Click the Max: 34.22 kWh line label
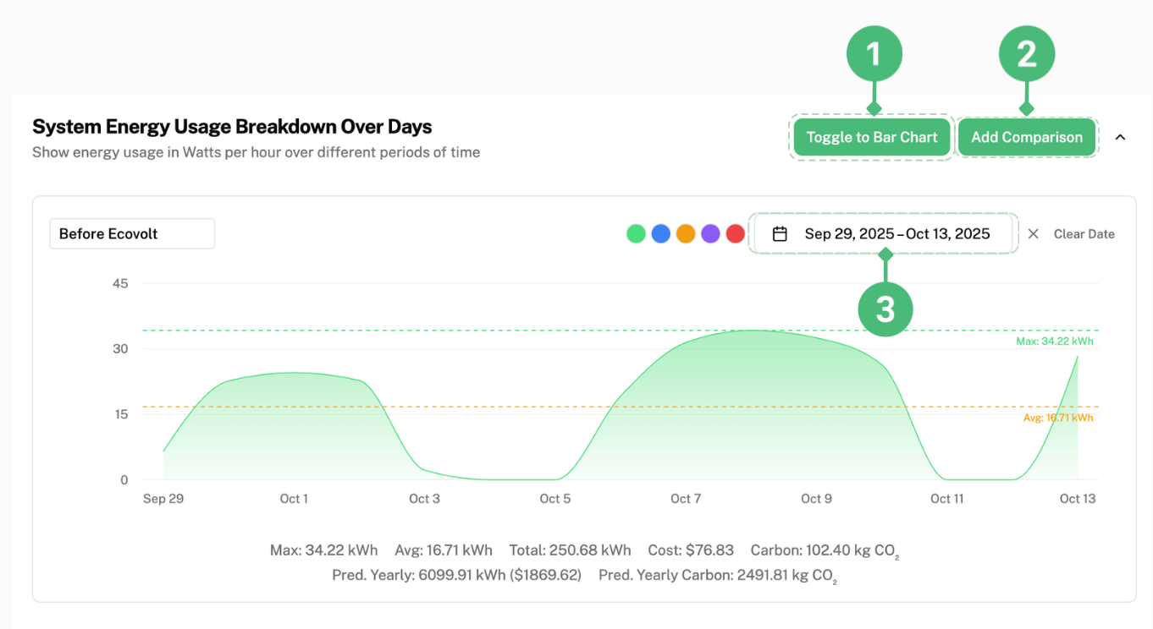 [x=1054, y=342]
